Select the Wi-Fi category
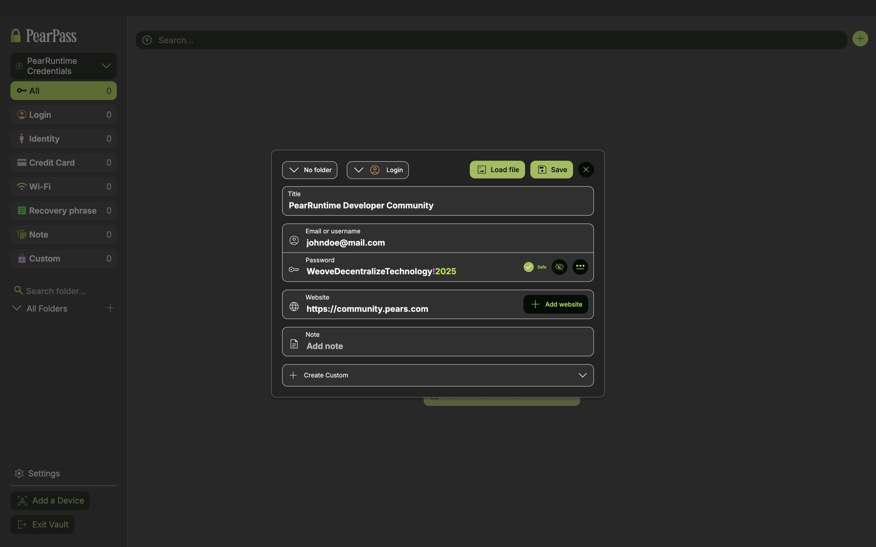This screenshot has height=547, width=876. pyautogui.click(x=63, y=187)
